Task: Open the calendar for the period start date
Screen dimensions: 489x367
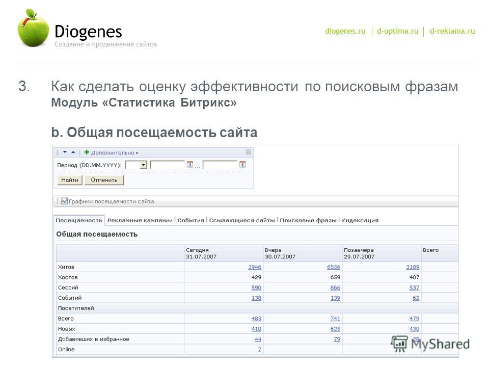Action: 189,165
